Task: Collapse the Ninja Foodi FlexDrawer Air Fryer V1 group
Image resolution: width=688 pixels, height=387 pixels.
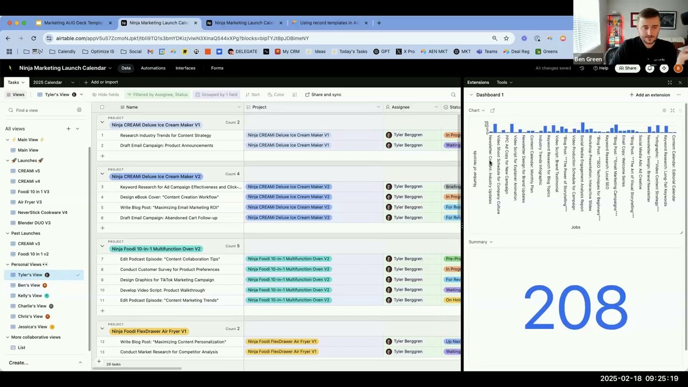Action: coord(102,329)
